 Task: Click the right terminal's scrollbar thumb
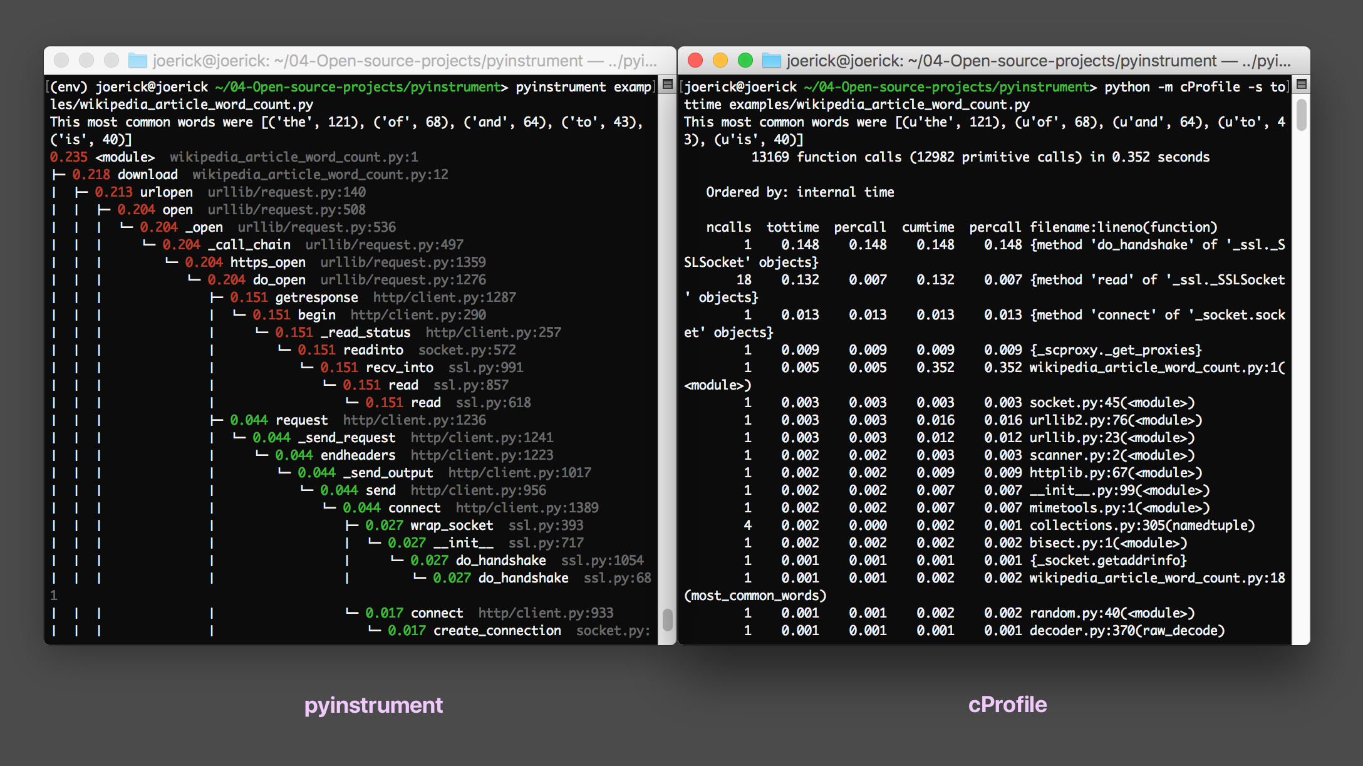[1302, 115]
